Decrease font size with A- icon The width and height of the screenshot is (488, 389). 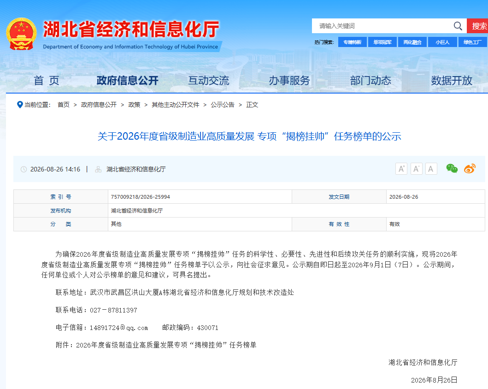(x=416, y=169)
